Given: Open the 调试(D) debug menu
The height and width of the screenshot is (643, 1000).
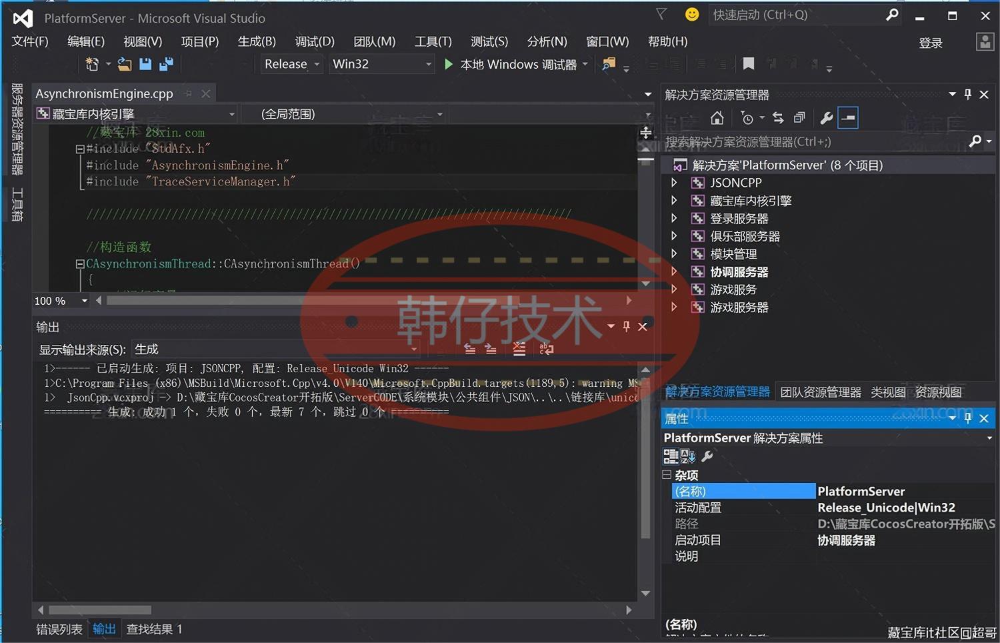Looking at the screenshot, I should click(315, 41).
